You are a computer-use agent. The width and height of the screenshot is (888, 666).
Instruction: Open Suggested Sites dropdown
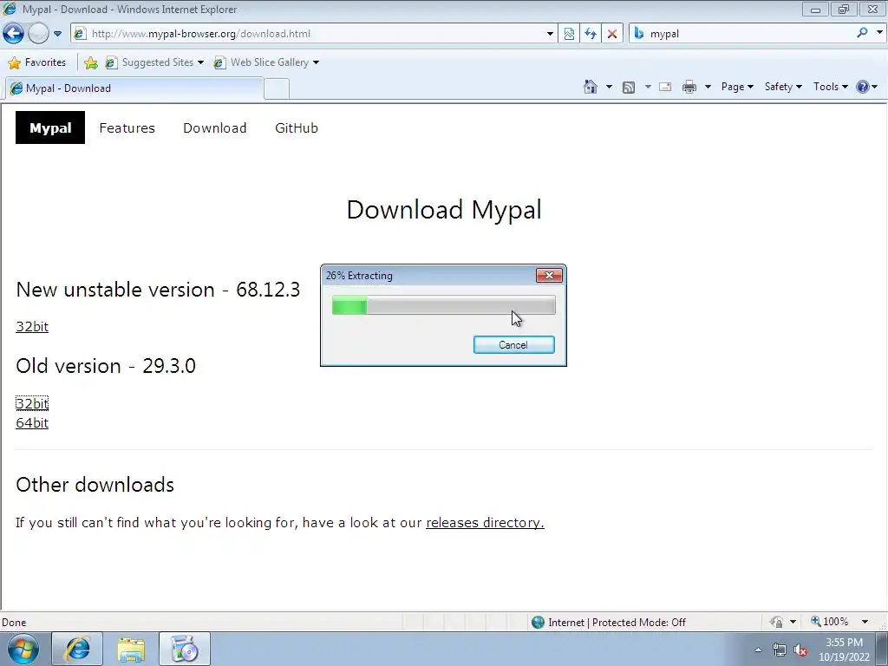(154, 62)
